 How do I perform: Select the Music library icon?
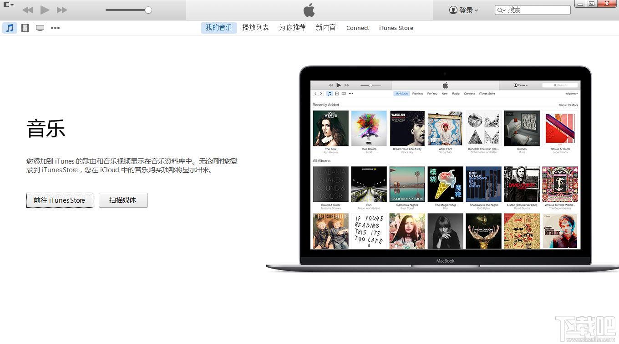coord(10,28)
